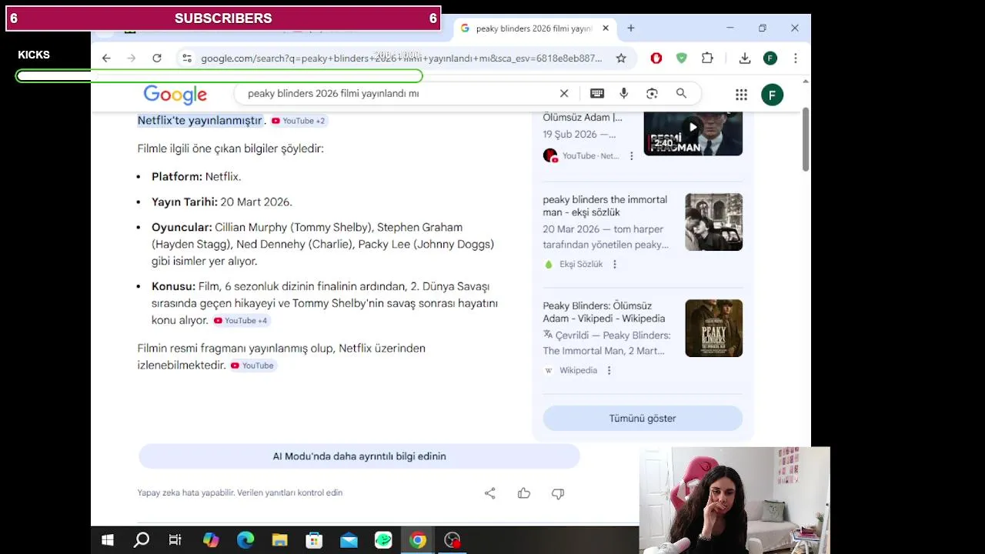Give thumbs up to the AI answer

click(524, 493)
